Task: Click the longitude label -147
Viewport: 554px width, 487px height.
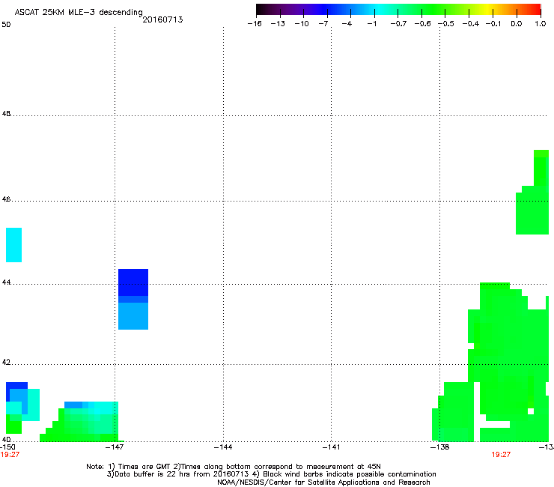Action: tap(115, 447)
